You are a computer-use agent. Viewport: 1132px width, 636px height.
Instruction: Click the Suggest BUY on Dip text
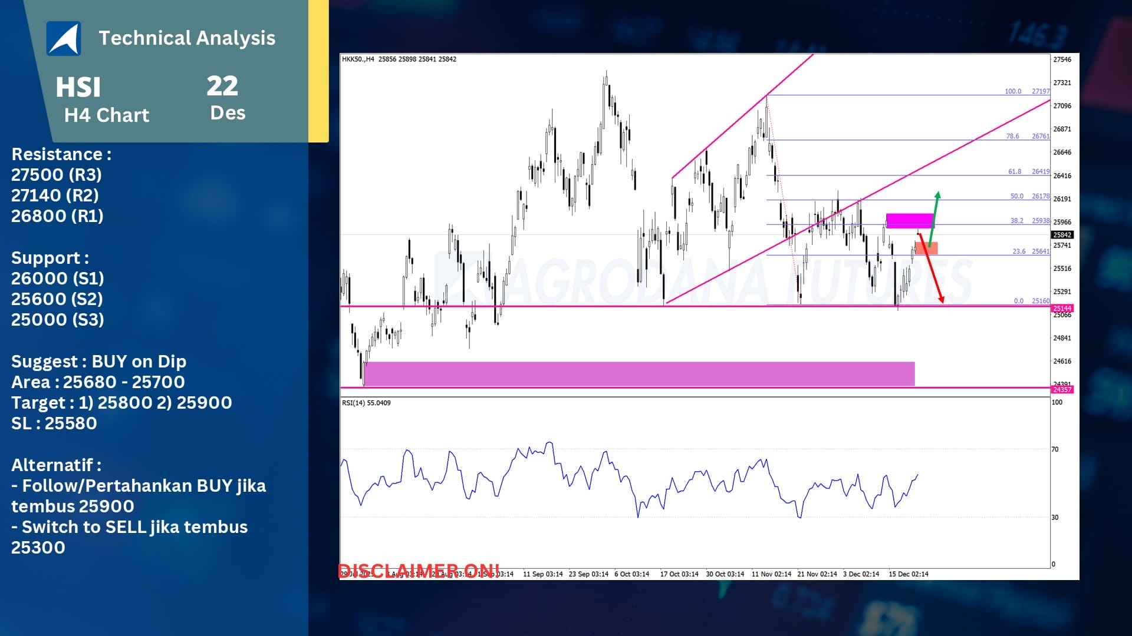98,361
